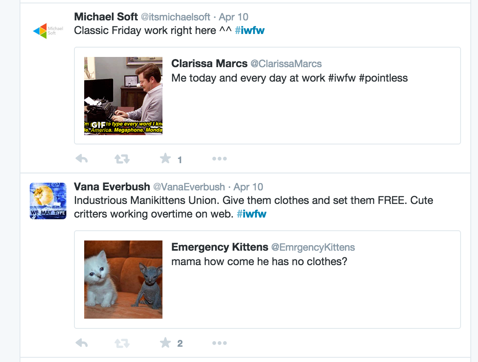
Task: Open the #iwfw hashtag in Vana Everbush's tweet
Action: [251, 214]
